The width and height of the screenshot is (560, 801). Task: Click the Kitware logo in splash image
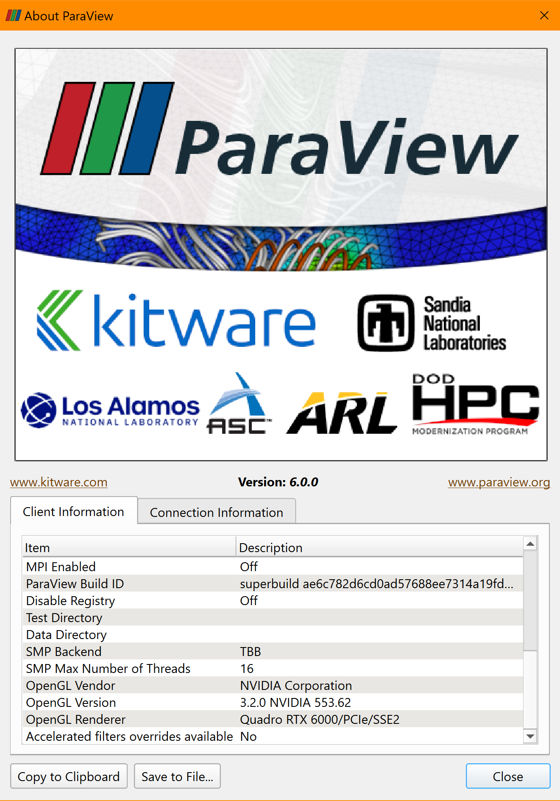click(x=176, y=321)
